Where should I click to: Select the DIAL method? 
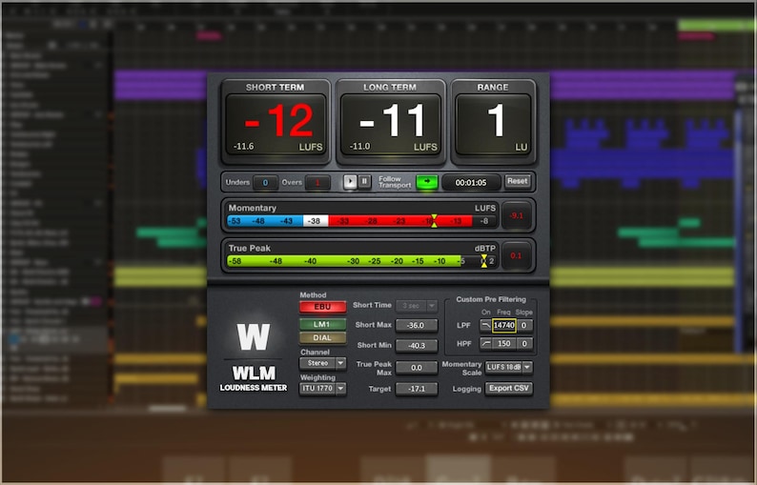click(x=322, y=338)
